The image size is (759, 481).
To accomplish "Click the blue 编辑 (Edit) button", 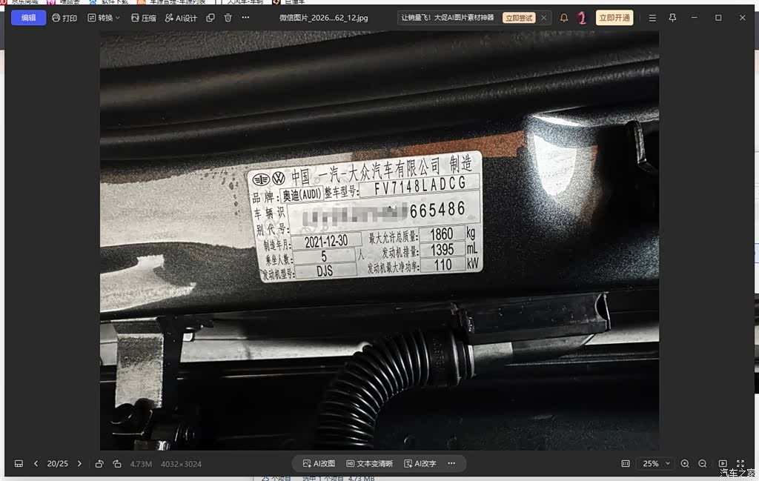I will [x=29, y=18].
